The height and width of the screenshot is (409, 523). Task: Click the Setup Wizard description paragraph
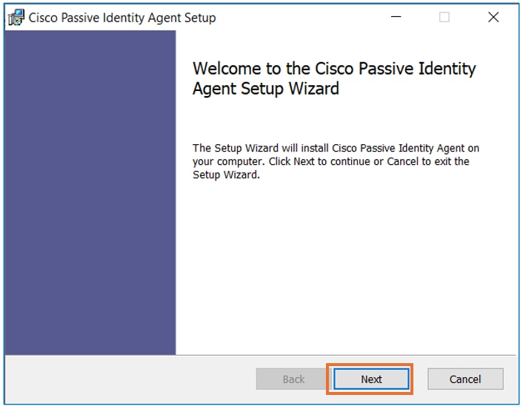coord(336,161)
